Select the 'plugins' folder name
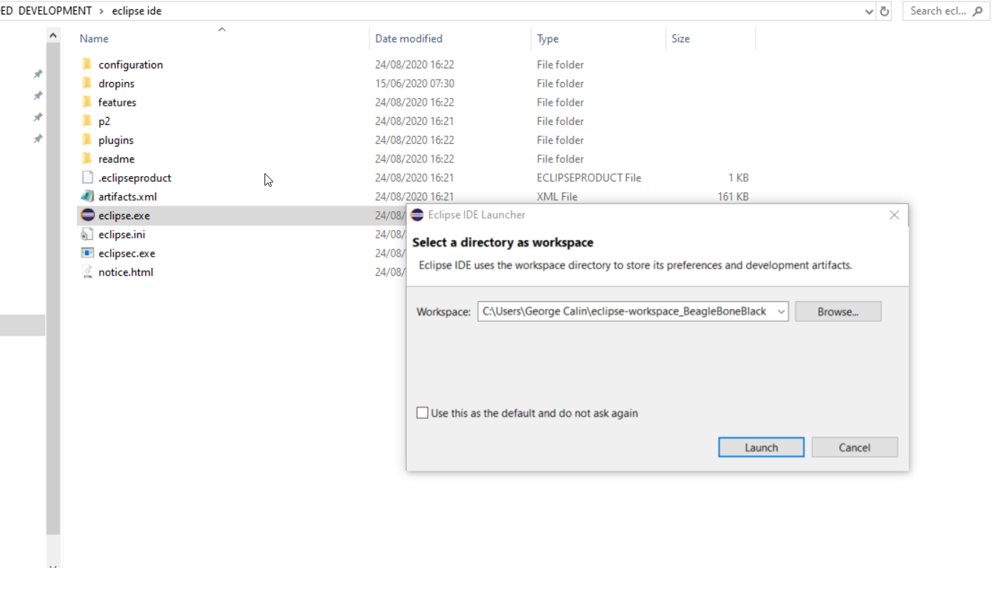The height and width of the screenshot is (595, 994). [x=116, y=140]
